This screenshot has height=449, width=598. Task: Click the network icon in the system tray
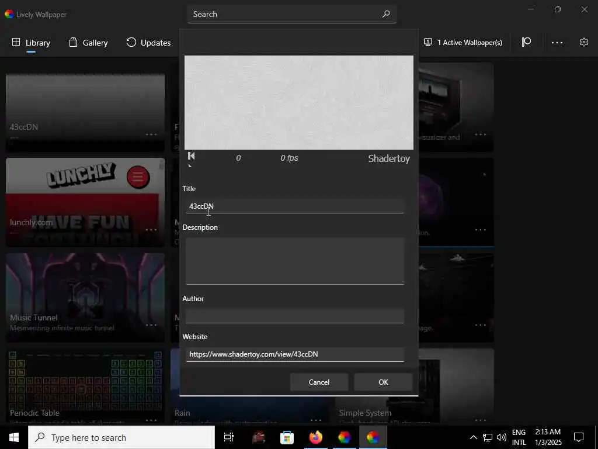tap(488, 437)
